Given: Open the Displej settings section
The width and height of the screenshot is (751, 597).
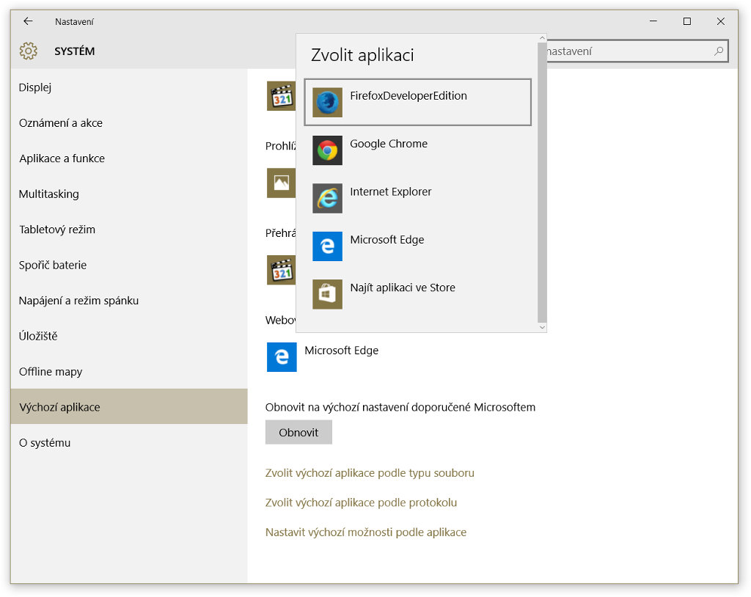Looking at the screenshot, I should 129,87.
